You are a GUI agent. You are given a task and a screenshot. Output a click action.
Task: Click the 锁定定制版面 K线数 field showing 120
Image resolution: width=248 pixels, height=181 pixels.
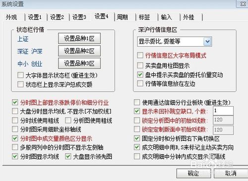tap(223, 130)
